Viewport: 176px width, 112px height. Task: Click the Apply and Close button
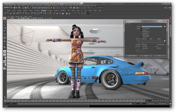pyautogui.click(x=132, y=56)
